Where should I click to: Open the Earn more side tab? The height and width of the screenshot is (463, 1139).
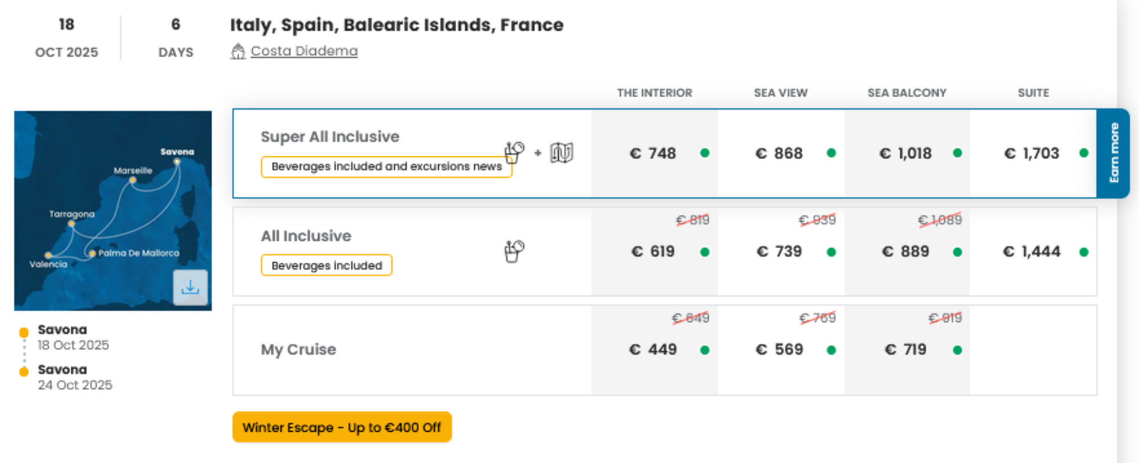coord(1113,153)
